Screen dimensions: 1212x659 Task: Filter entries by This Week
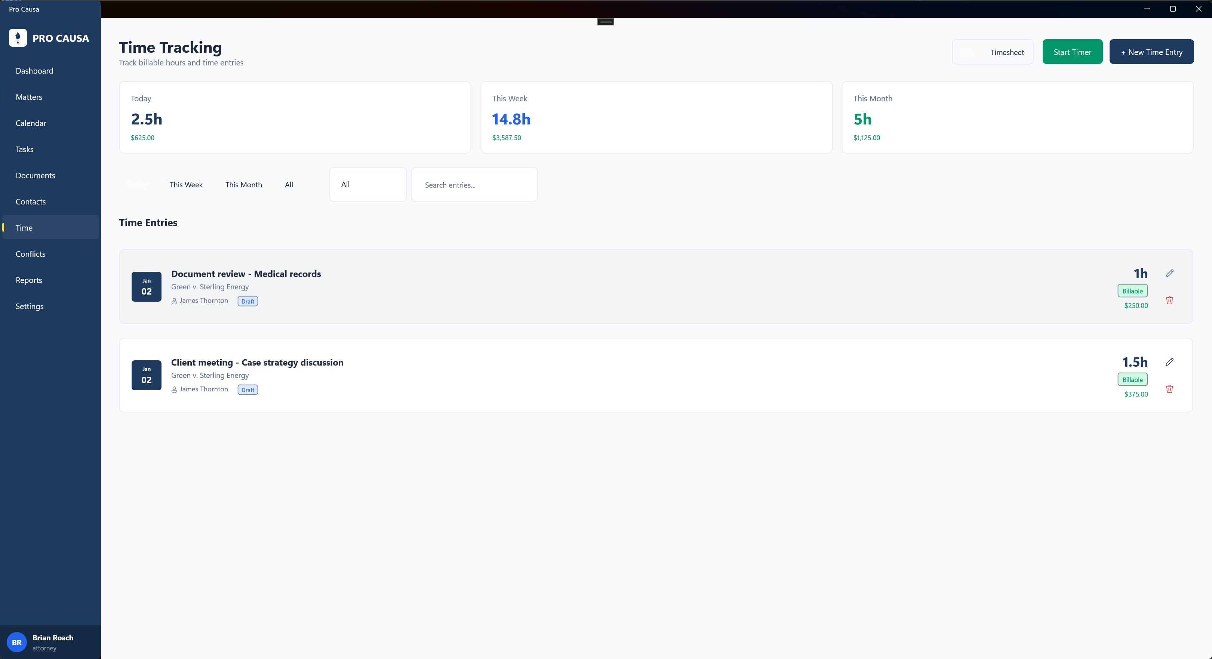click(186, 184)
